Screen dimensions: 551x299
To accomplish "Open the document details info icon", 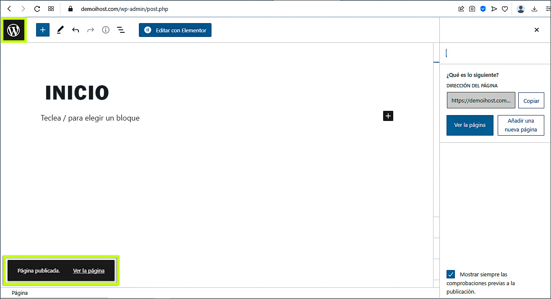I will [x=106, y=30].
